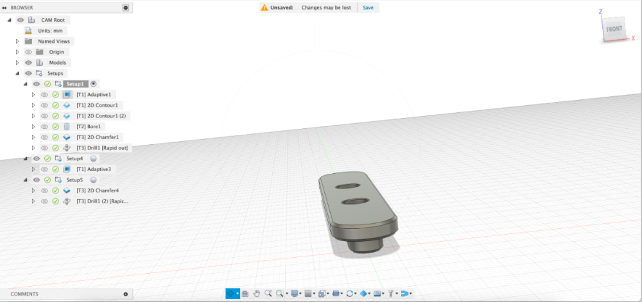Activate Setup4 with its radio button
642x302 pixels.
(x=93, y=158)
